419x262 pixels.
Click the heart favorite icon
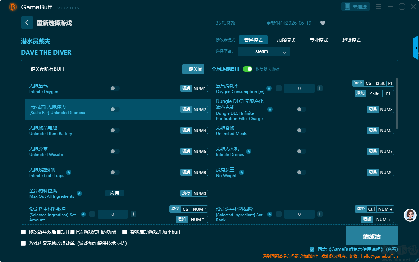(x=323, y=23)
